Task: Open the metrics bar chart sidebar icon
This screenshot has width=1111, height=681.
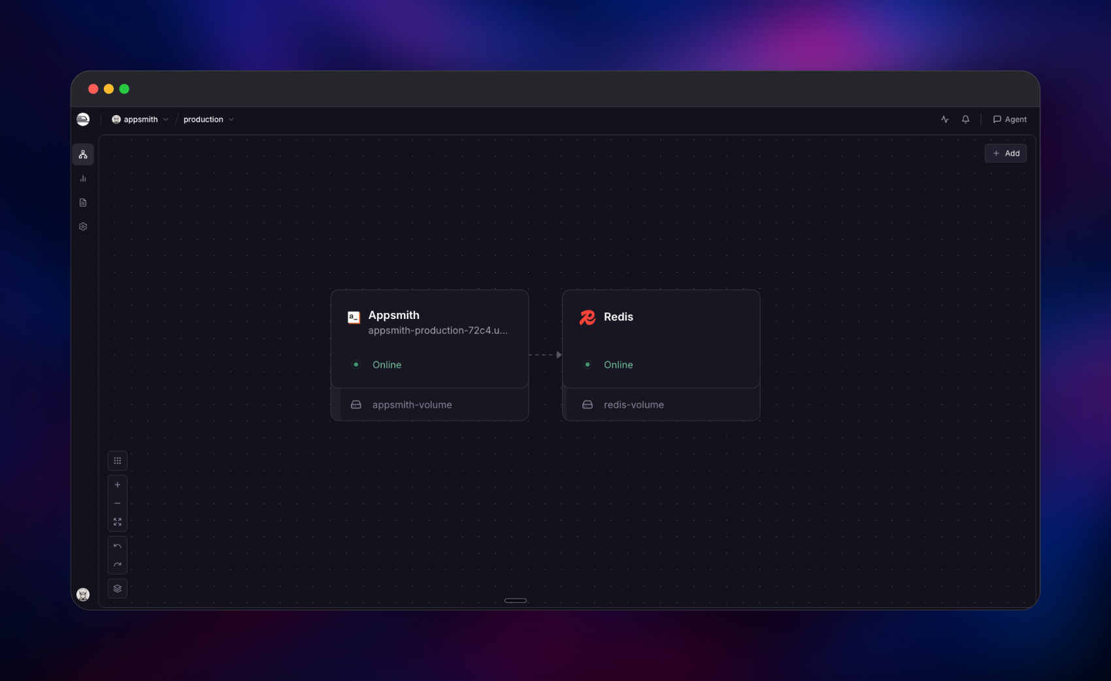Action: point(83,178)
